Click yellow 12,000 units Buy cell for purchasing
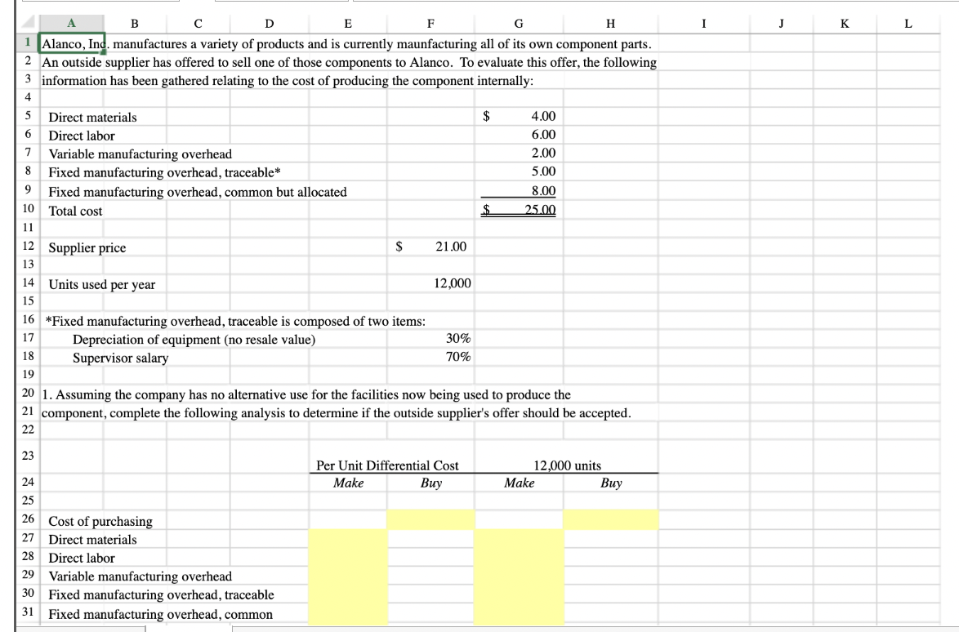The height and width of the screenshot is (632, 959). point(610,519)
